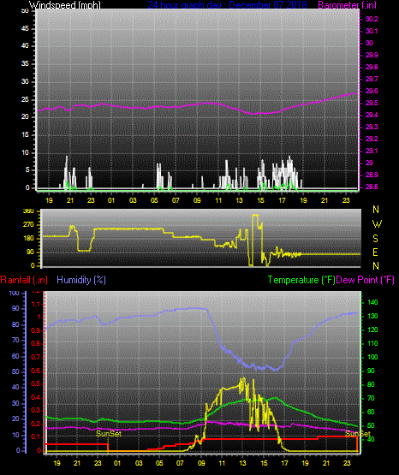Click hour label 01 under the windspeed chart
This screenshot has height=475, width=399.
pos(111,200)
